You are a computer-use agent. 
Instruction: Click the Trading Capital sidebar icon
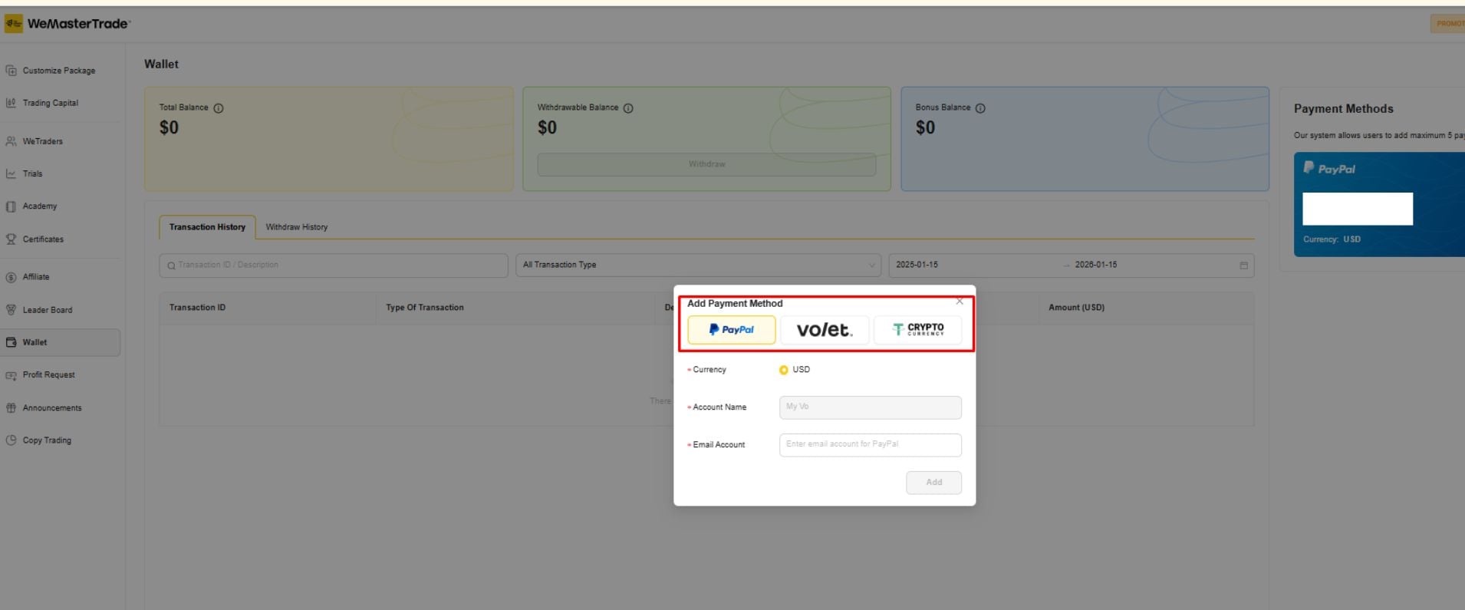[11, 103]
